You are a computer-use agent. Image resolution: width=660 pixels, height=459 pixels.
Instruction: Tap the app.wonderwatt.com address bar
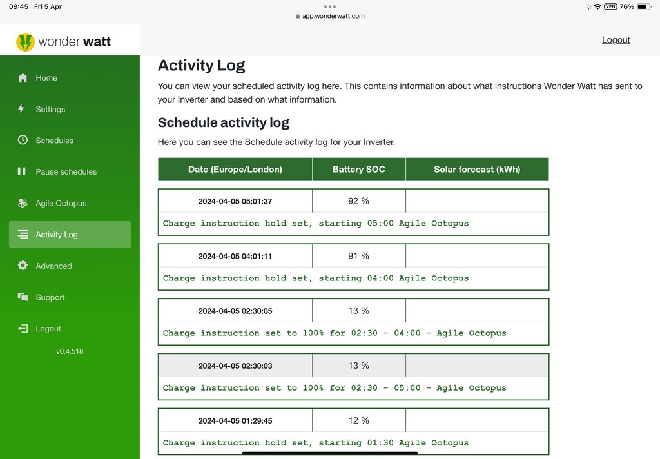[x=330, y=16]
